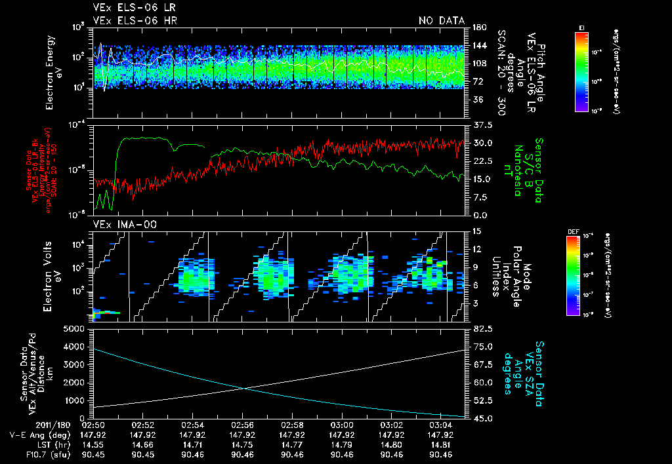Click the "2011/180" date label

(52, 427)
